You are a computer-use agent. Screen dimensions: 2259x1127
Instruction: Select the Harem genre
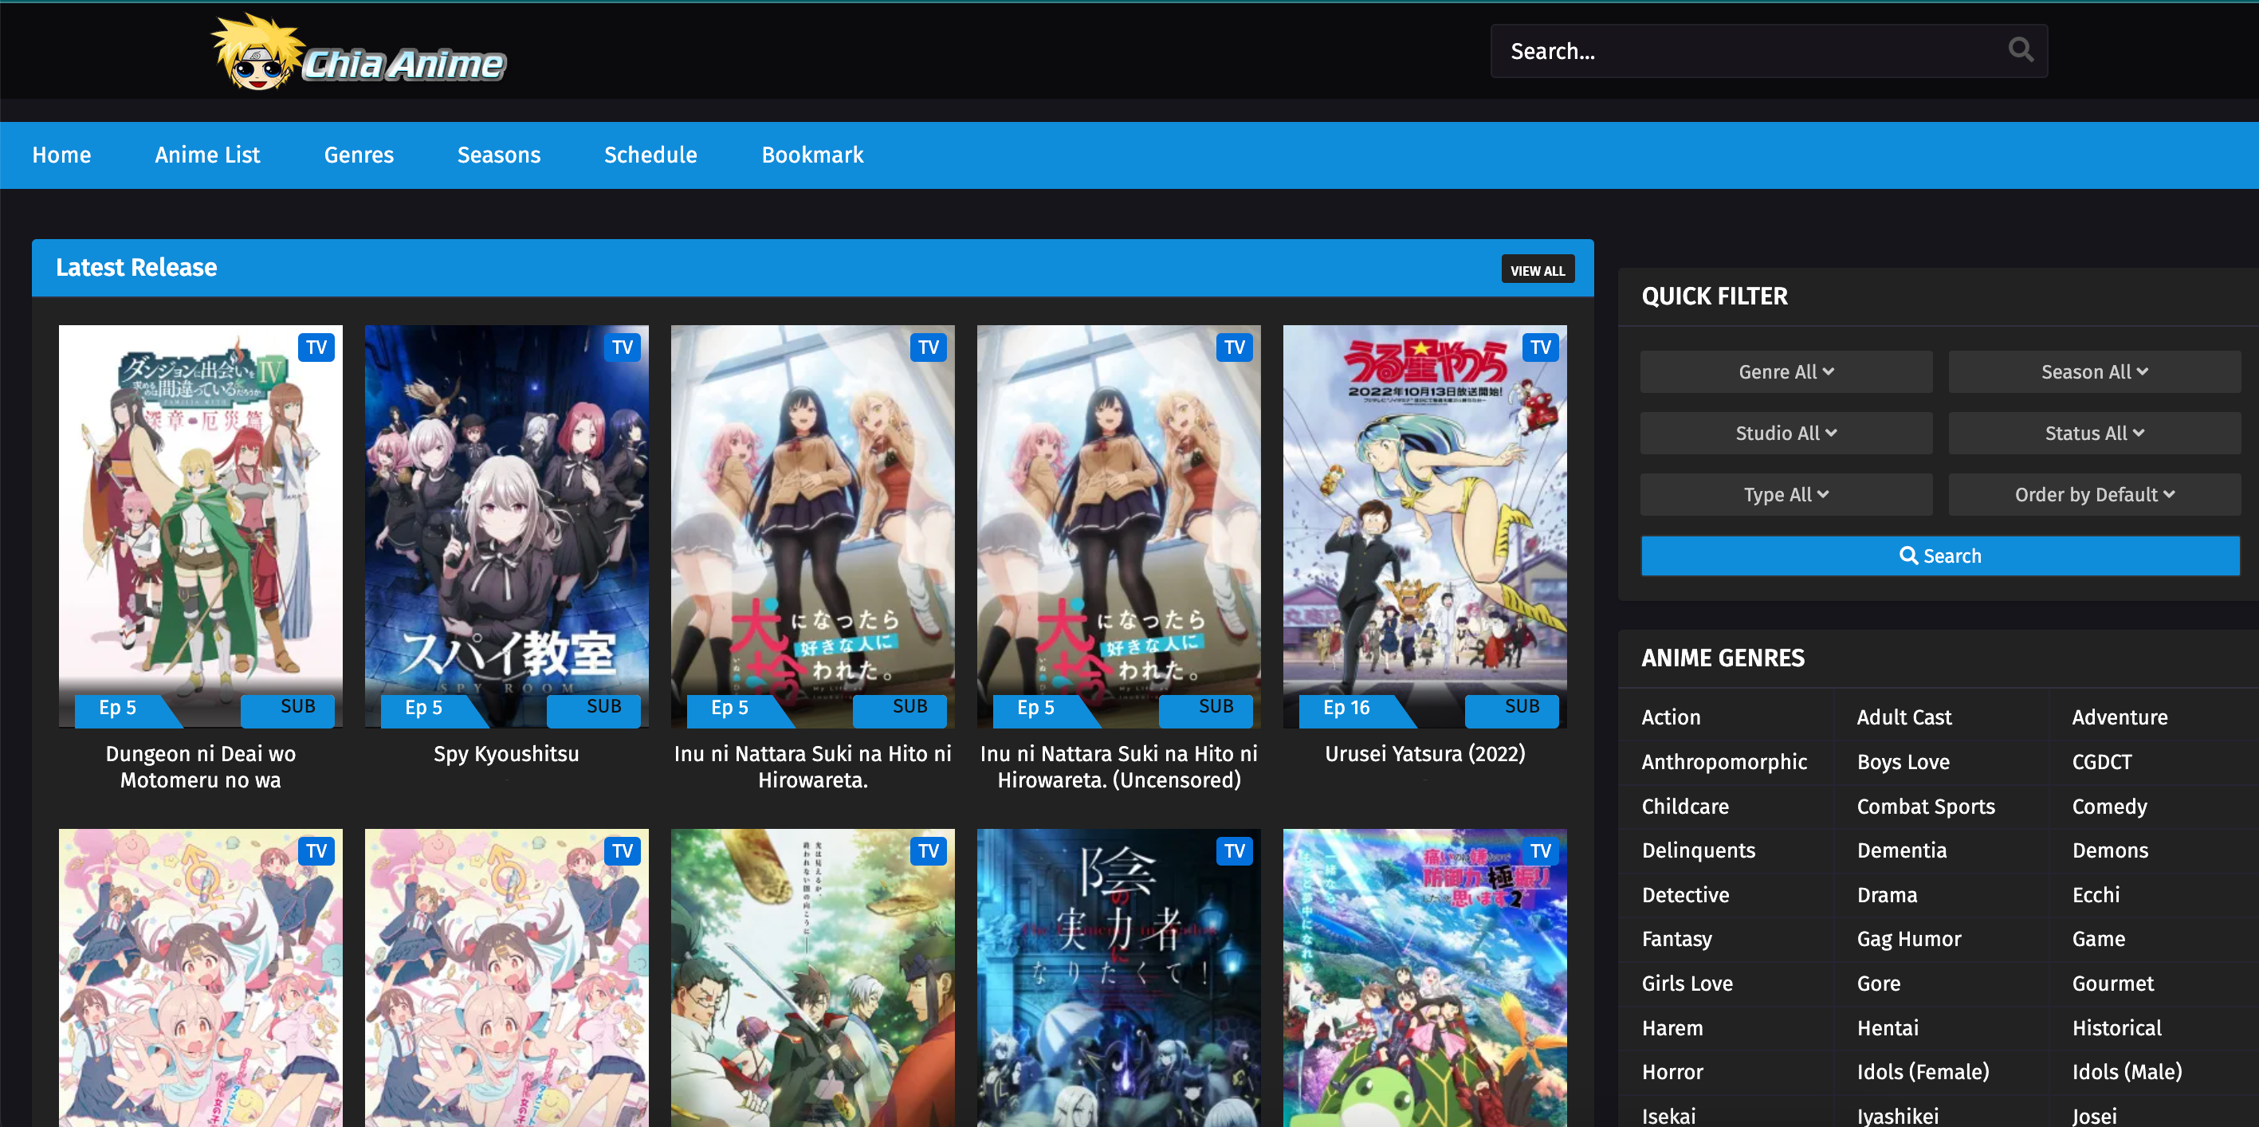[1672, 1029]
